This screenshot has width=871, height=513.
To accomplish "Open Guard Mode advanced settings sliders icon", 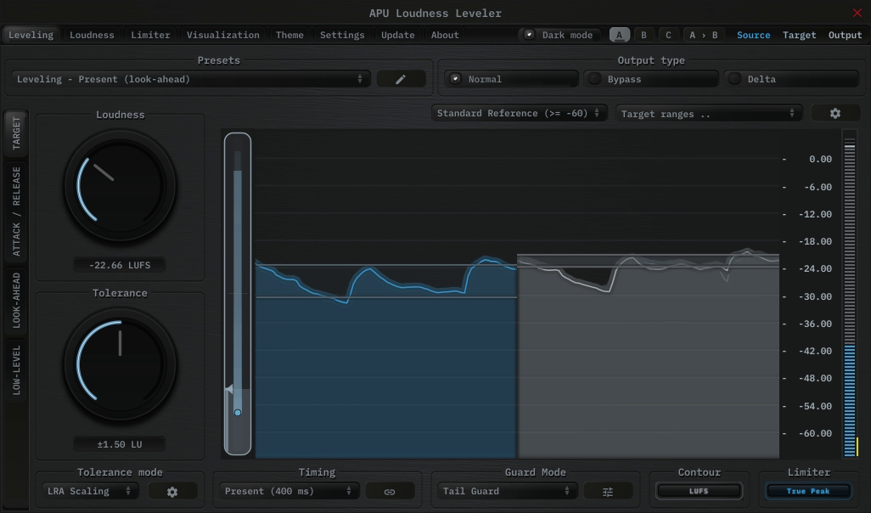I will tap(608, 490).
